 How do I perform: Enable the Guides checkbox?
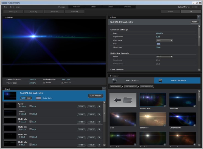[44, 83]
